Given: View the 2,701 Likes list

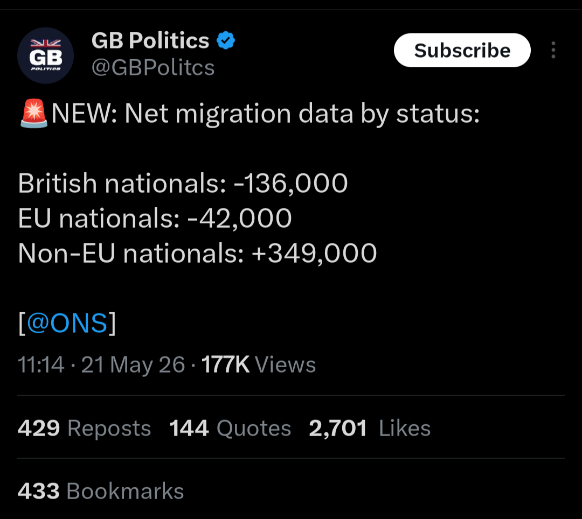Looking at the screenshot, I should 370,428.
